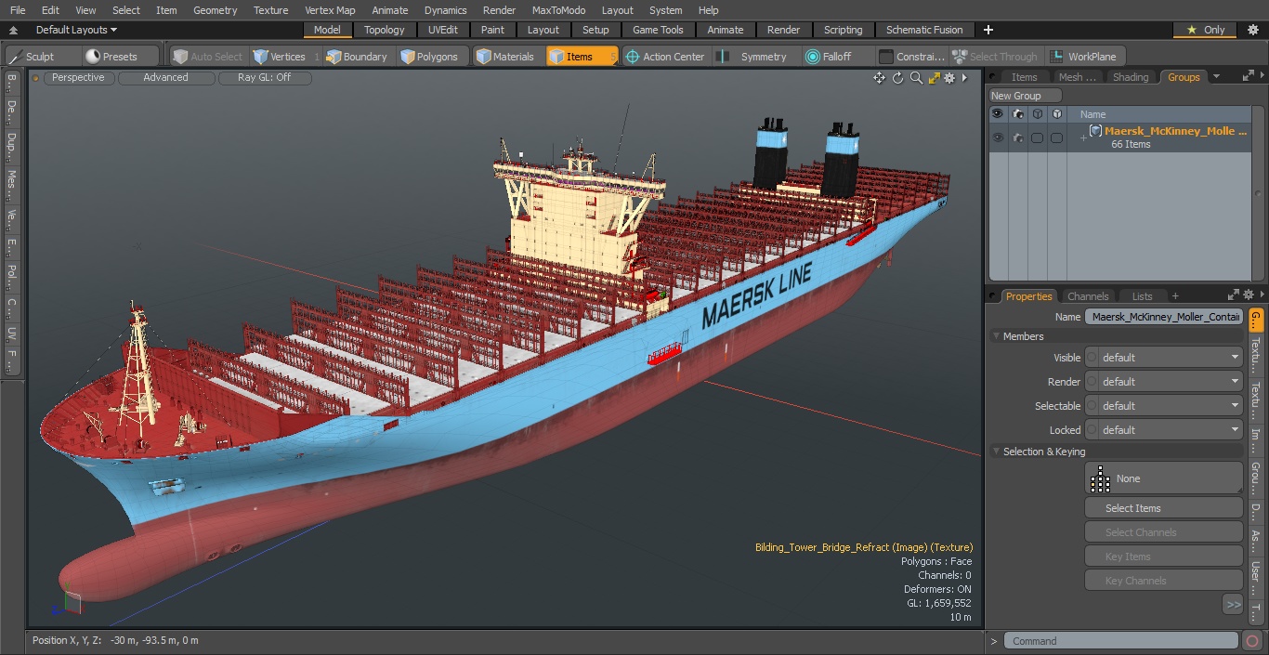Click the Select Items button
1269x655 pixels.
1164,508
